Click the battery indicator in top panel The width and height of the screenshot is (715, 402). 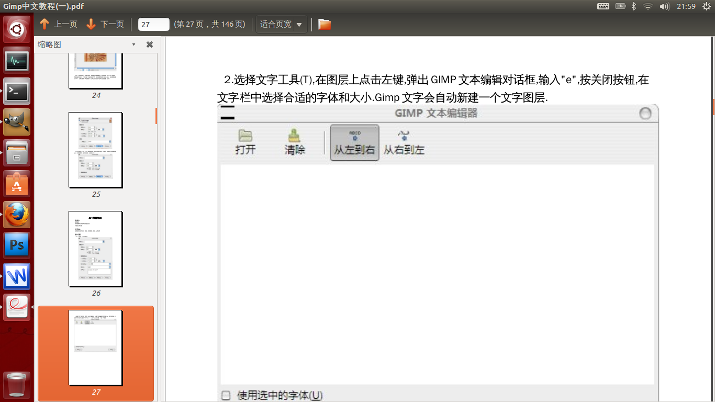tap(621, 6)
